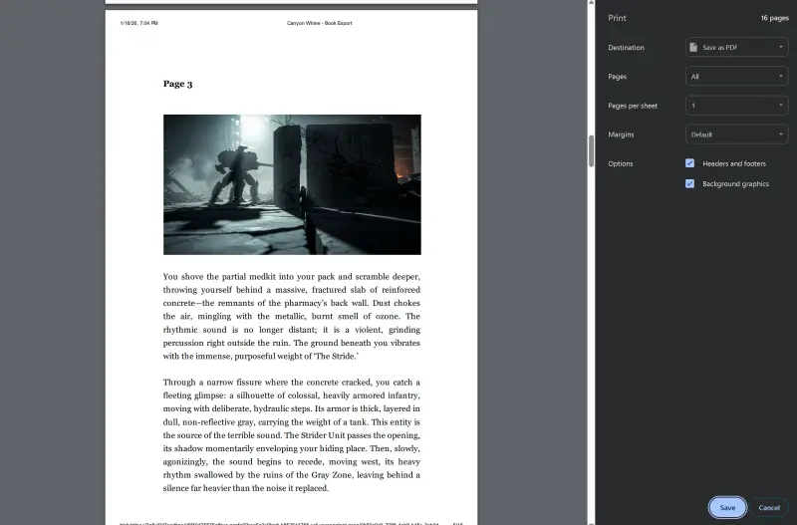
Task: Click the Headers and footers label
Action: (x=734, y=163)
